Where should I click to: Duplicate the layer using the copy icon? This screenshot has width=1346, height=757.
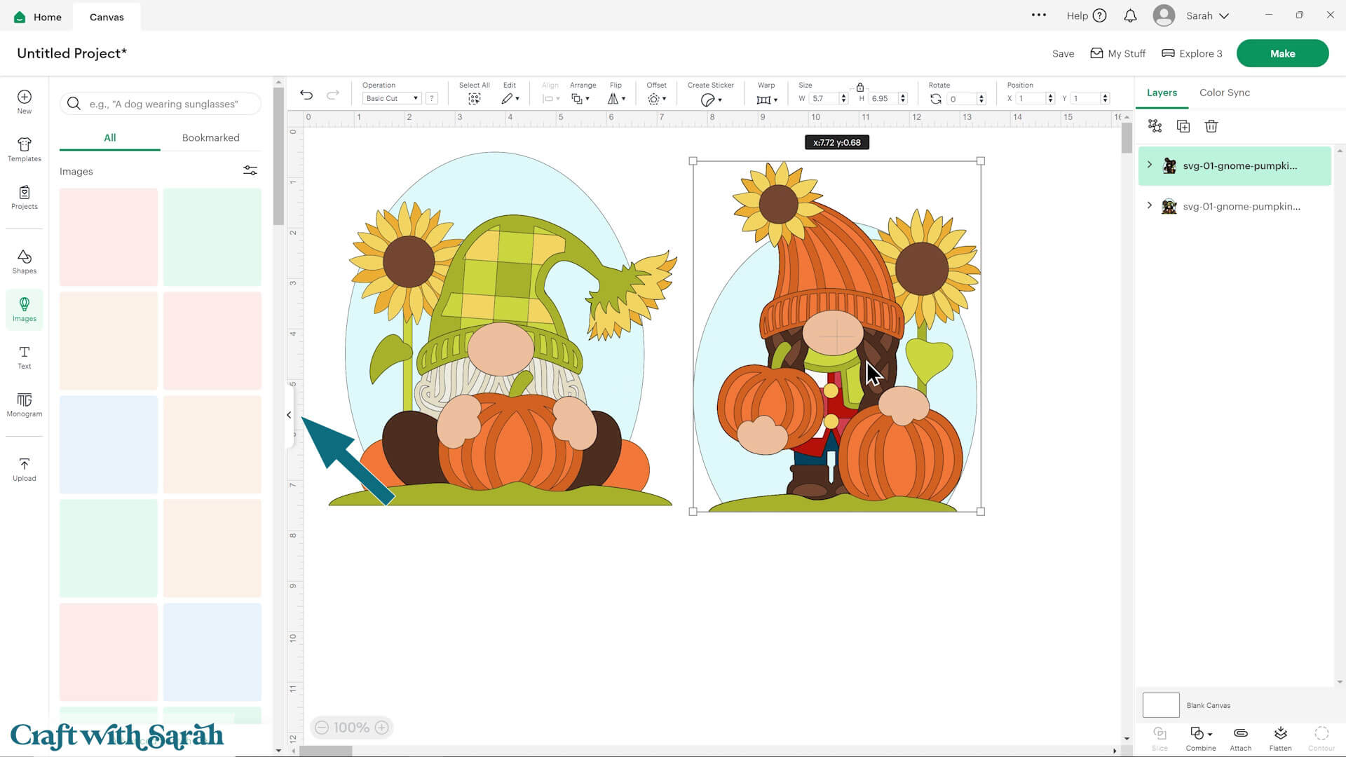[x=1183, y=126]
